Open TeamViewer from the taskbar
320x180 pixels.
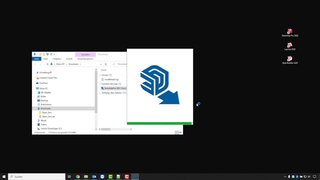click(x=102, y=177)
